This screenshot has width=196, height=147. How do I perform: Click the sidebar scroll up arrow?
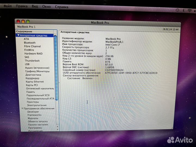coord(57,127)
